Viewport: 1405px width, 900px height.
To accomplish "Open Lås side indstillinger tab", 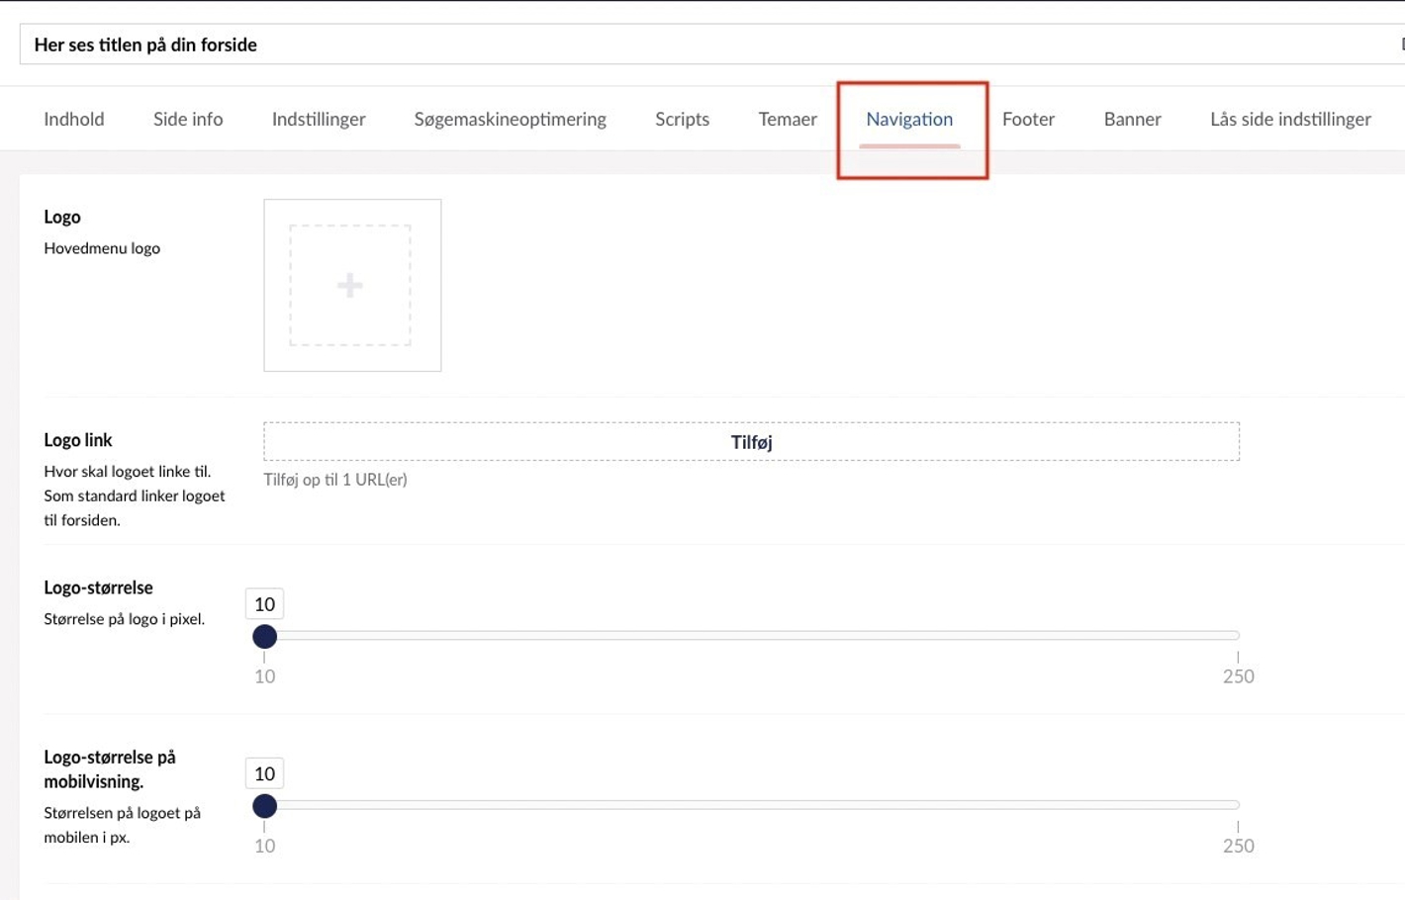I will click(x=1290, y=119).
